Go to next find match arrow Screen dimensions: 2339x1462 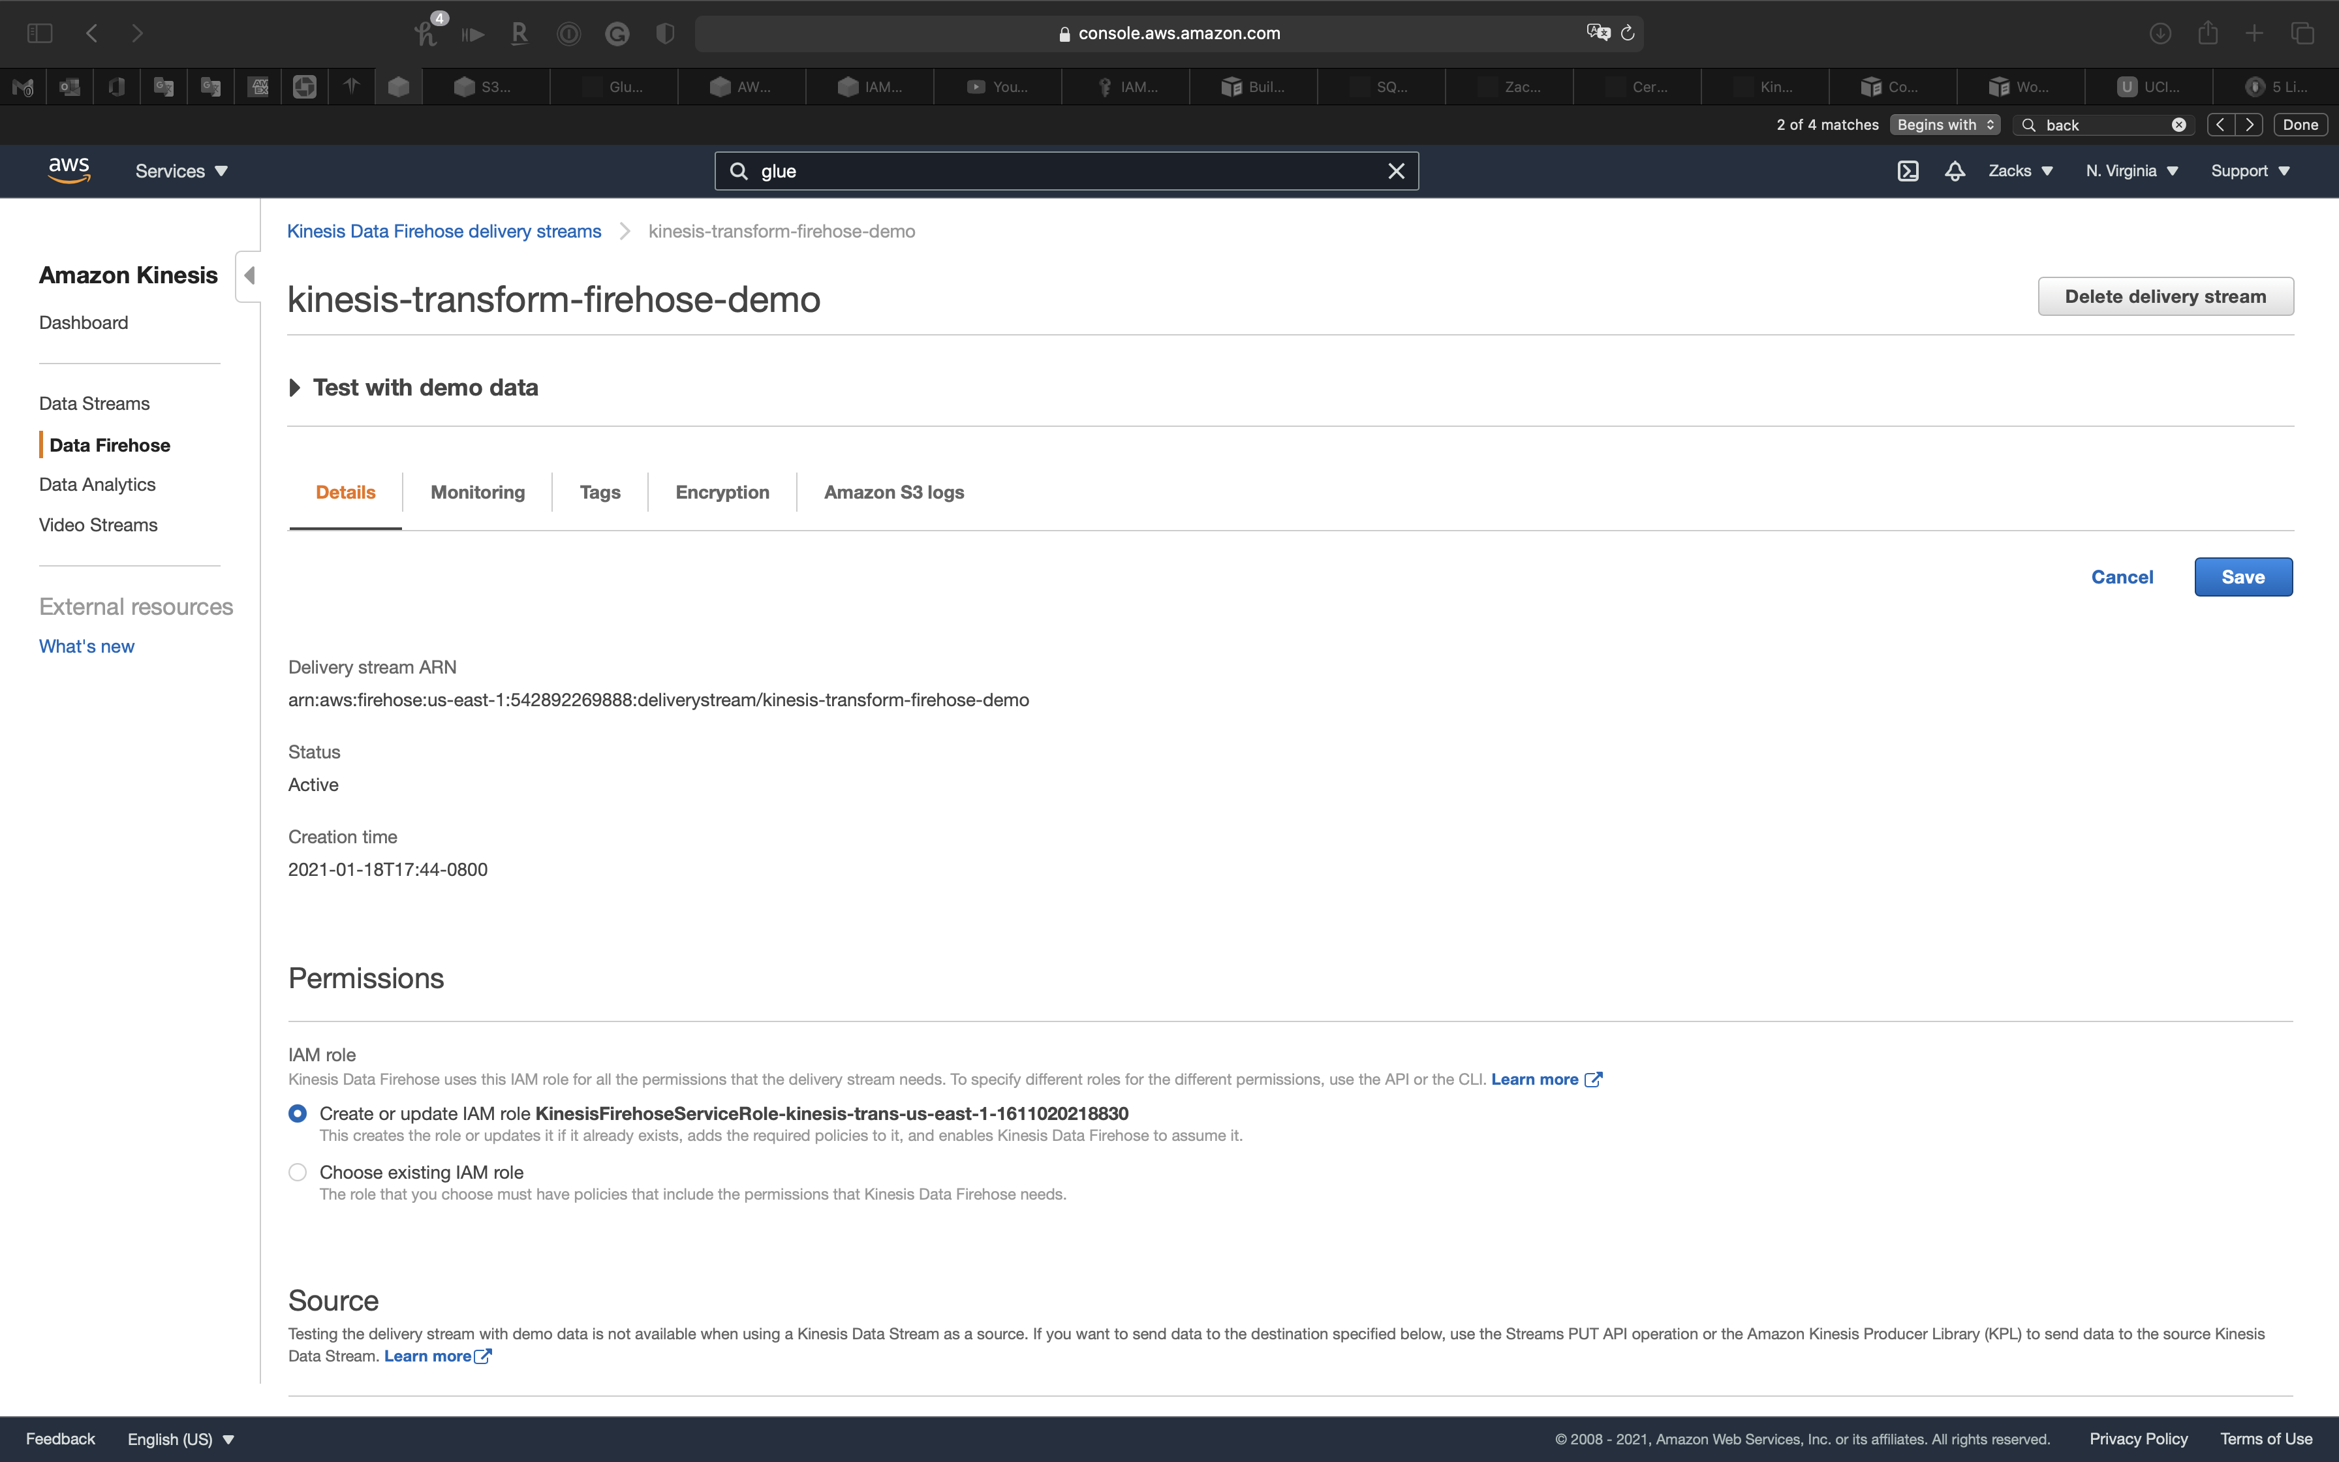tap(2249, 125)
